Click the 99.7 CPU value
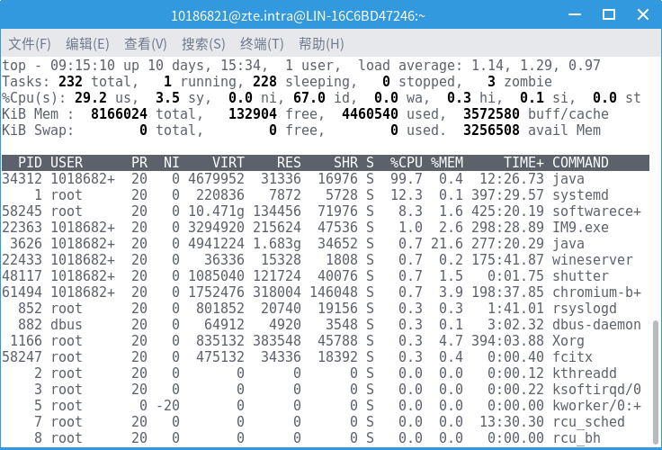 pos(407,179)
